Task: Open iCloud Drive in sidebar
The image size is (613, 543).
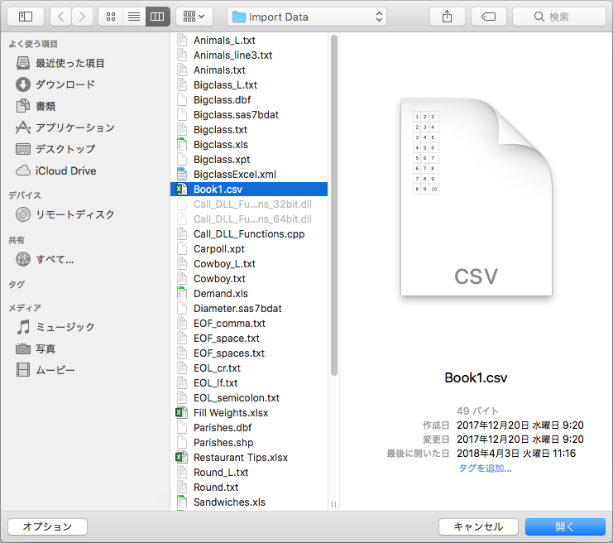Action: pos(56,171)
